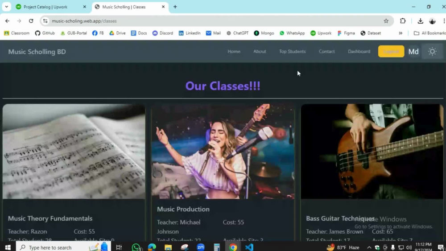
Task: Click the Md user avatar
Action: pos(413,51)
